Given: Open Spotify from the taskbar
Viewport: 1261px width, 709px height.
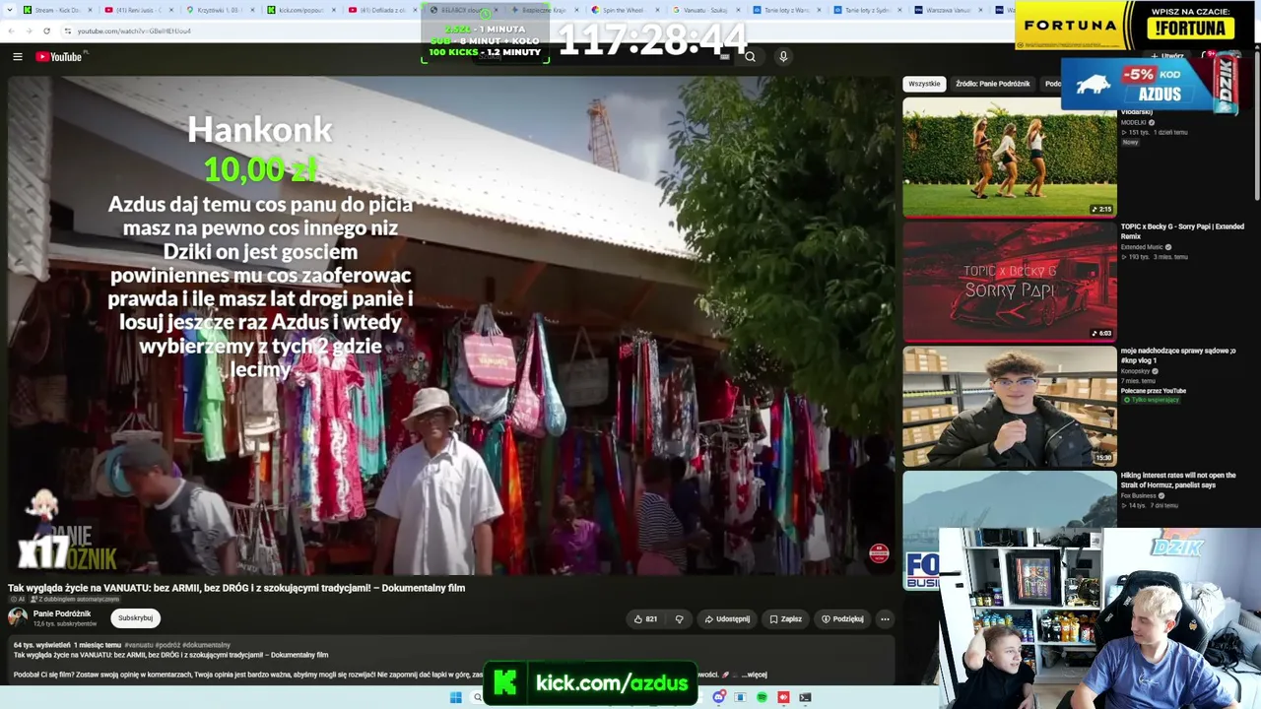Looking at the screenshot, I should (x=762, y=698).
